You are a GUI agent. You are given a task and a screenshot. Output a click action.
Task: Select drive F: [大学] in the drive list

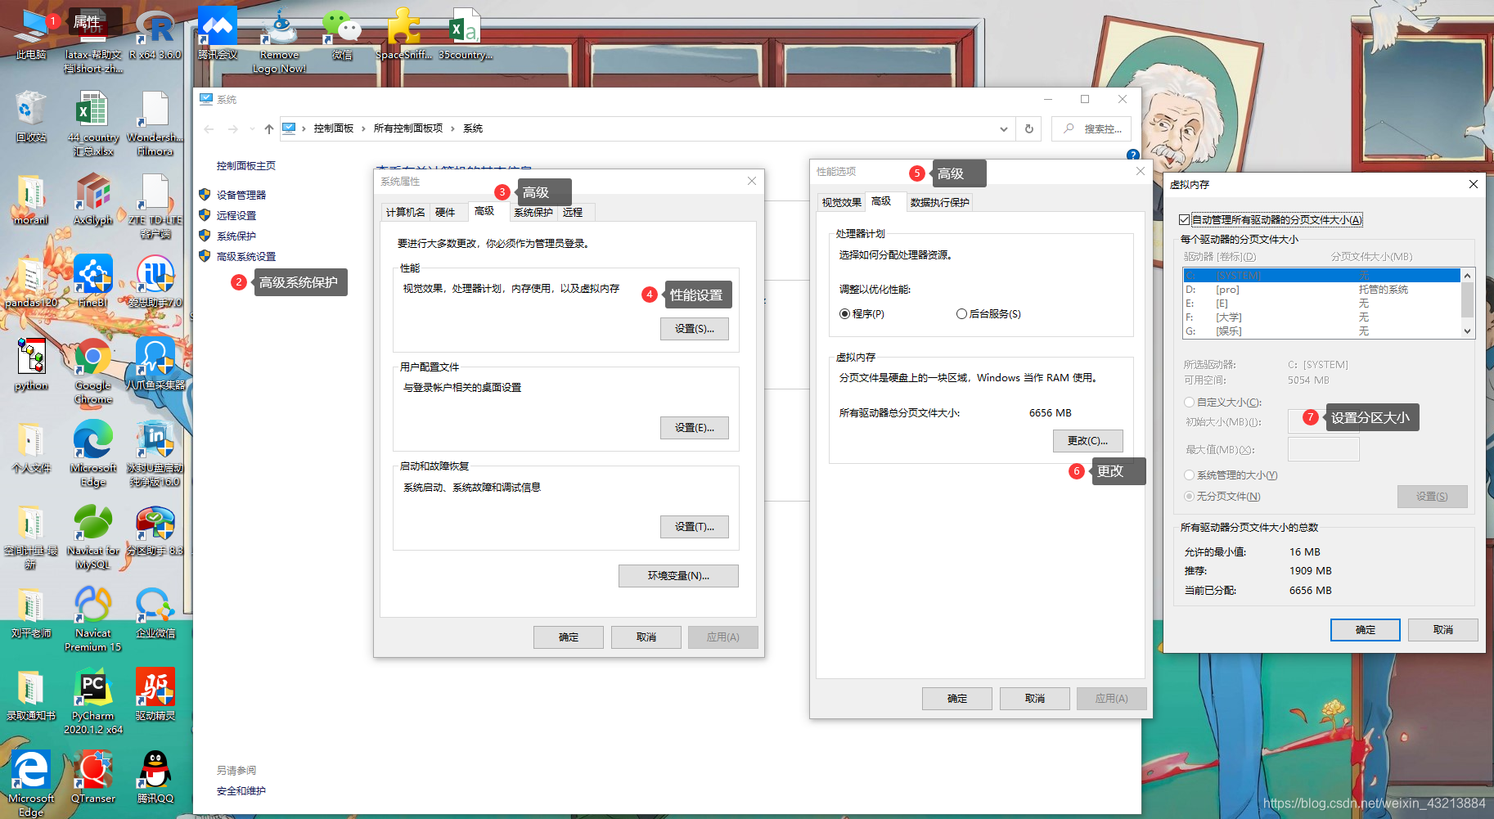coord(1322,317)
